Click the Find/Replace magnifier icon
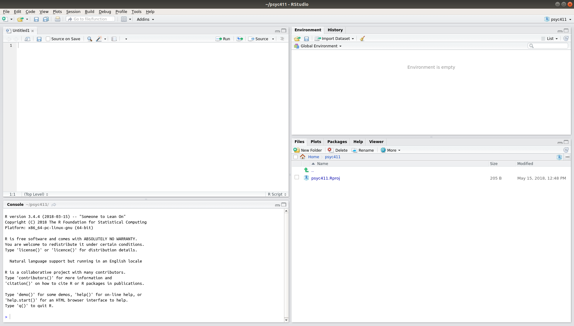Image resolution: width=574 pixels, height=326 pixels. [x=90, y=39]
